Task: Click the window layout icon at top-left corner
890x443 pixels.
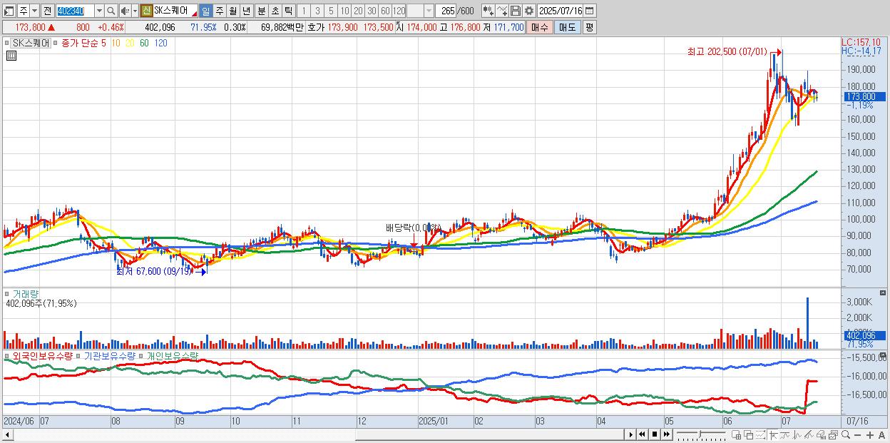Action: (9, 11)
